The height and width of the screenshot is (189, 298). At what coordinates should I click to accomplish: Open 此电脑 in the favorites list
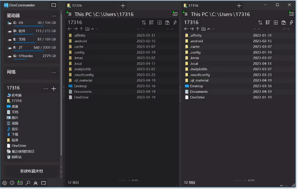(x=14, y=95)
